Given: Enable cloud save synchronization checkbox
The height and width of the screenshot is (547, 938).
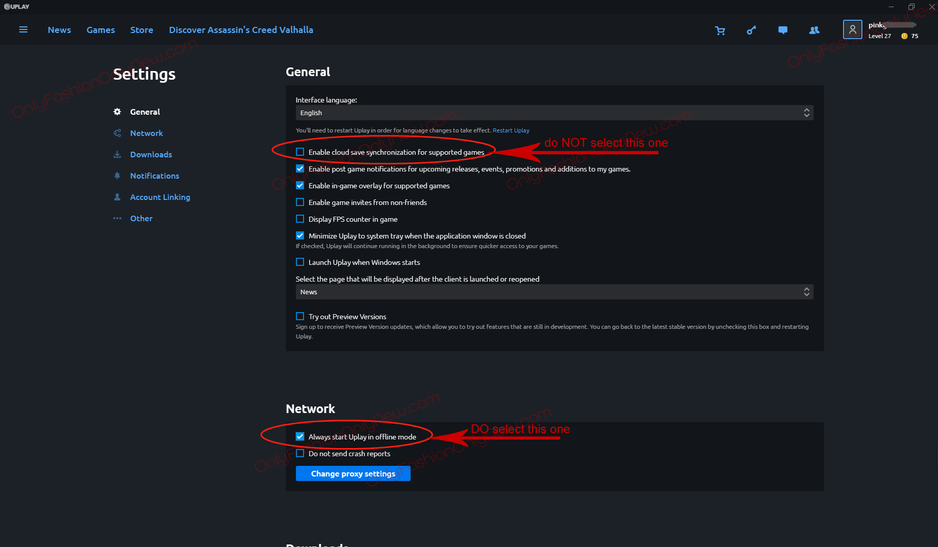Looking at the screenshot, I should pyautogui.click(x=300, y=152).
